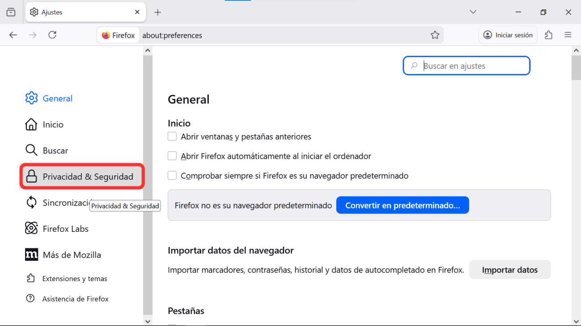Image resolution: width=581 pixels, height=326 pixels.
Task: Bookmark this page with star icon
Action: point(435,35)
